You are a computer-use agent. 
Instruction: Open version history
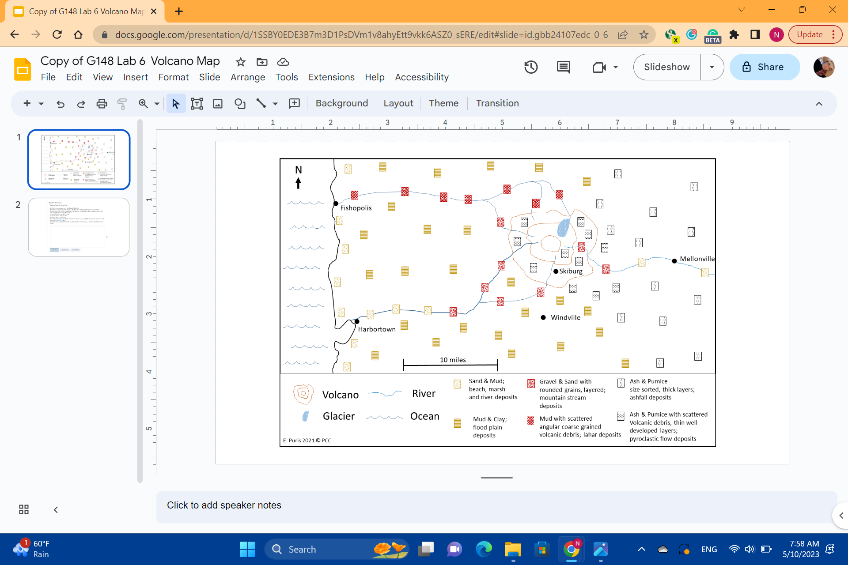[x=531, y=67]
